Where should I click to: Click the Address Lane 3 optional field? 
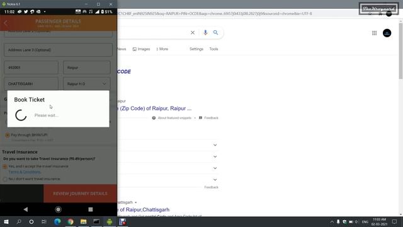pyautogui.click(x=58, y=50)
